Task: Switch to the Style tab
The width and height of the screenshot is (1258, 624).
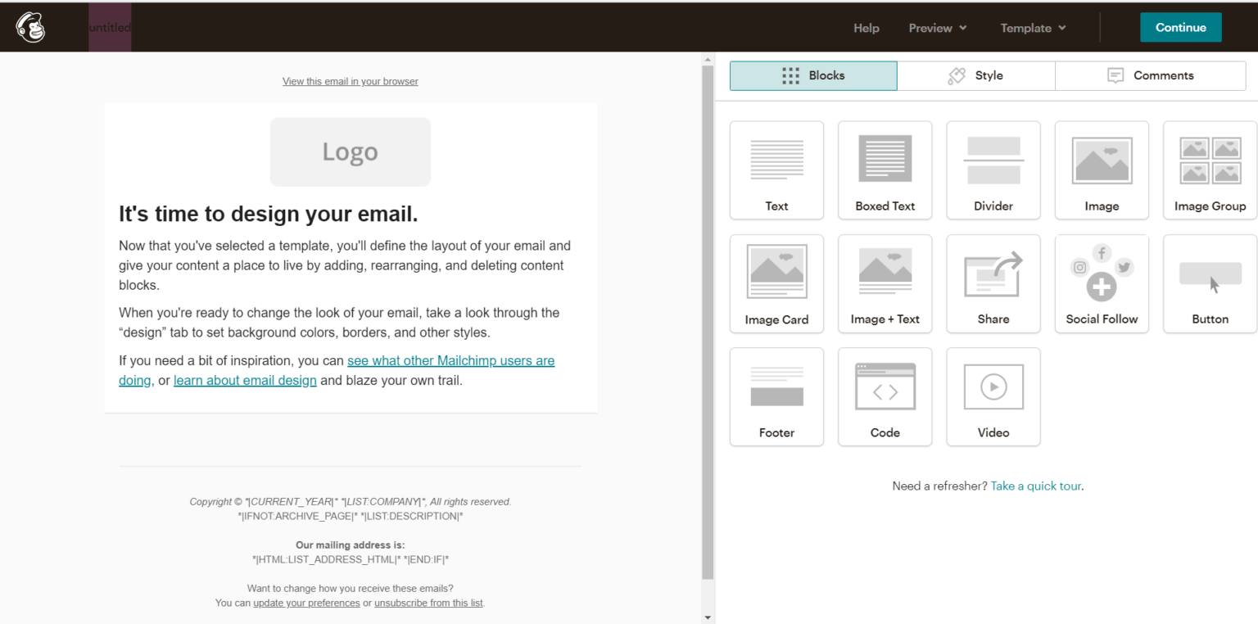Action: tap(975, 75)
